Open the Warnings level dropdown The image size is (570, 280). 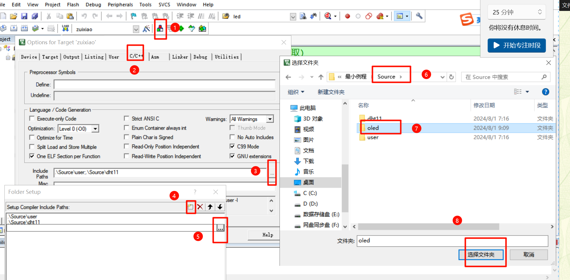[x=270, y=119]
